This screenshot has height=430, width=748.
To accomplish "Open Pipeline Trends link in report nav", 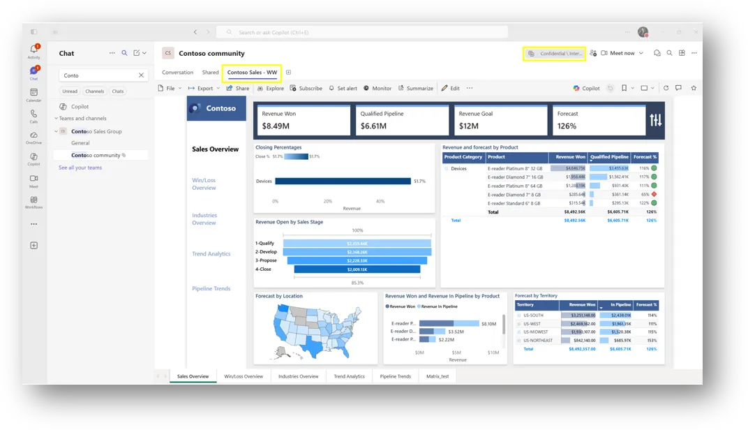I will (211, 289).
